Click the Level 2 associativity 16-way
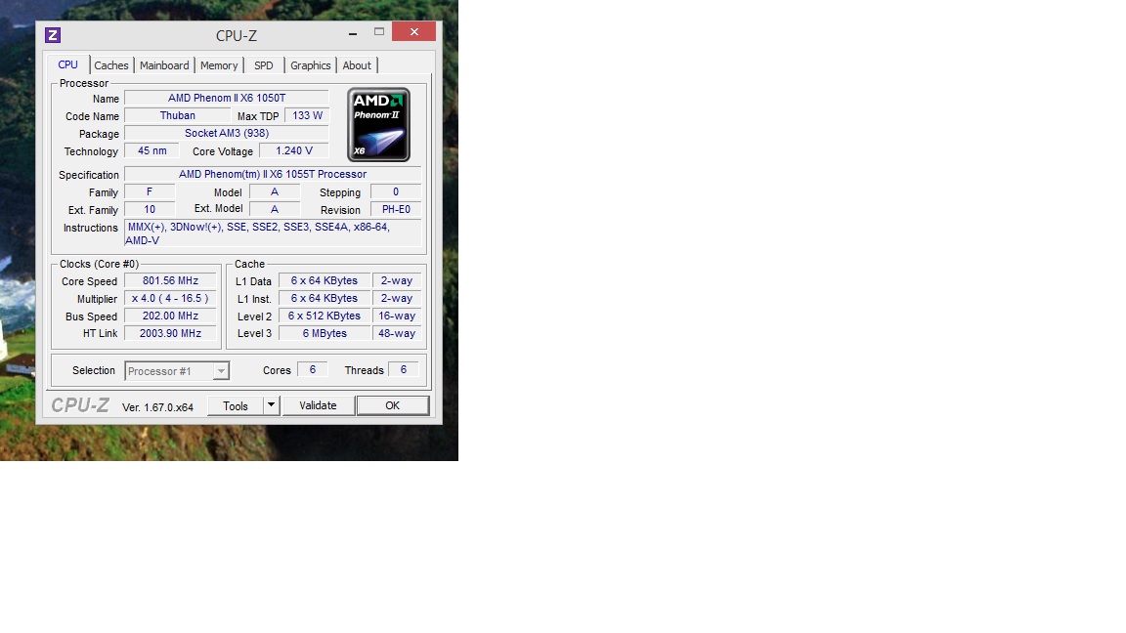Image resolution: width=1126 pixels, height=633 pixels. click(397, 316)
